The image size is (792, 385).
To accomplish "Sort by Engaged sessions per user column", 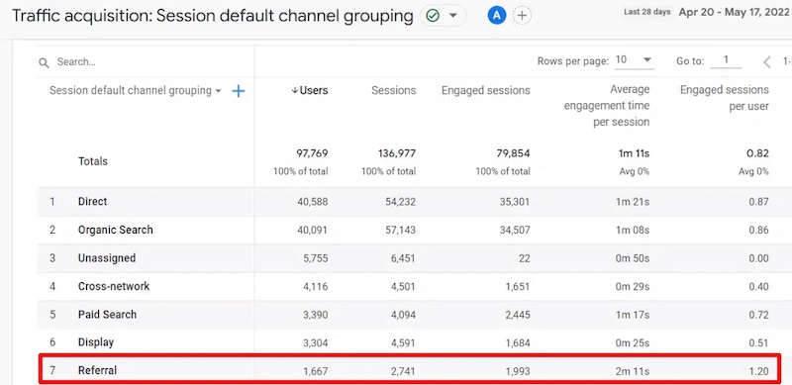I will pos(725,98).
